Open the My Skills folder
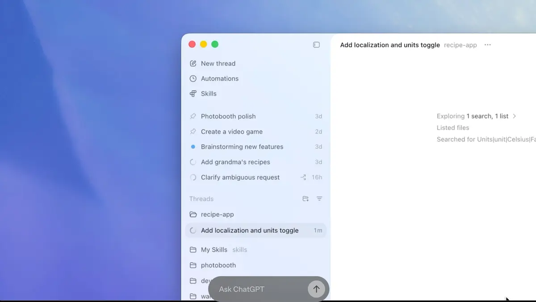The width and height of the screenshot is (536, 302). 214,249
